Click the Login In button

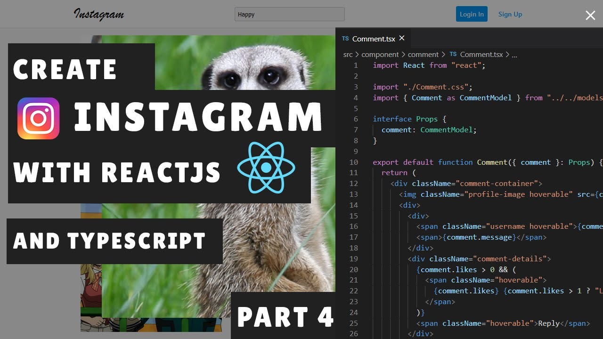click(x=472, y=14)
